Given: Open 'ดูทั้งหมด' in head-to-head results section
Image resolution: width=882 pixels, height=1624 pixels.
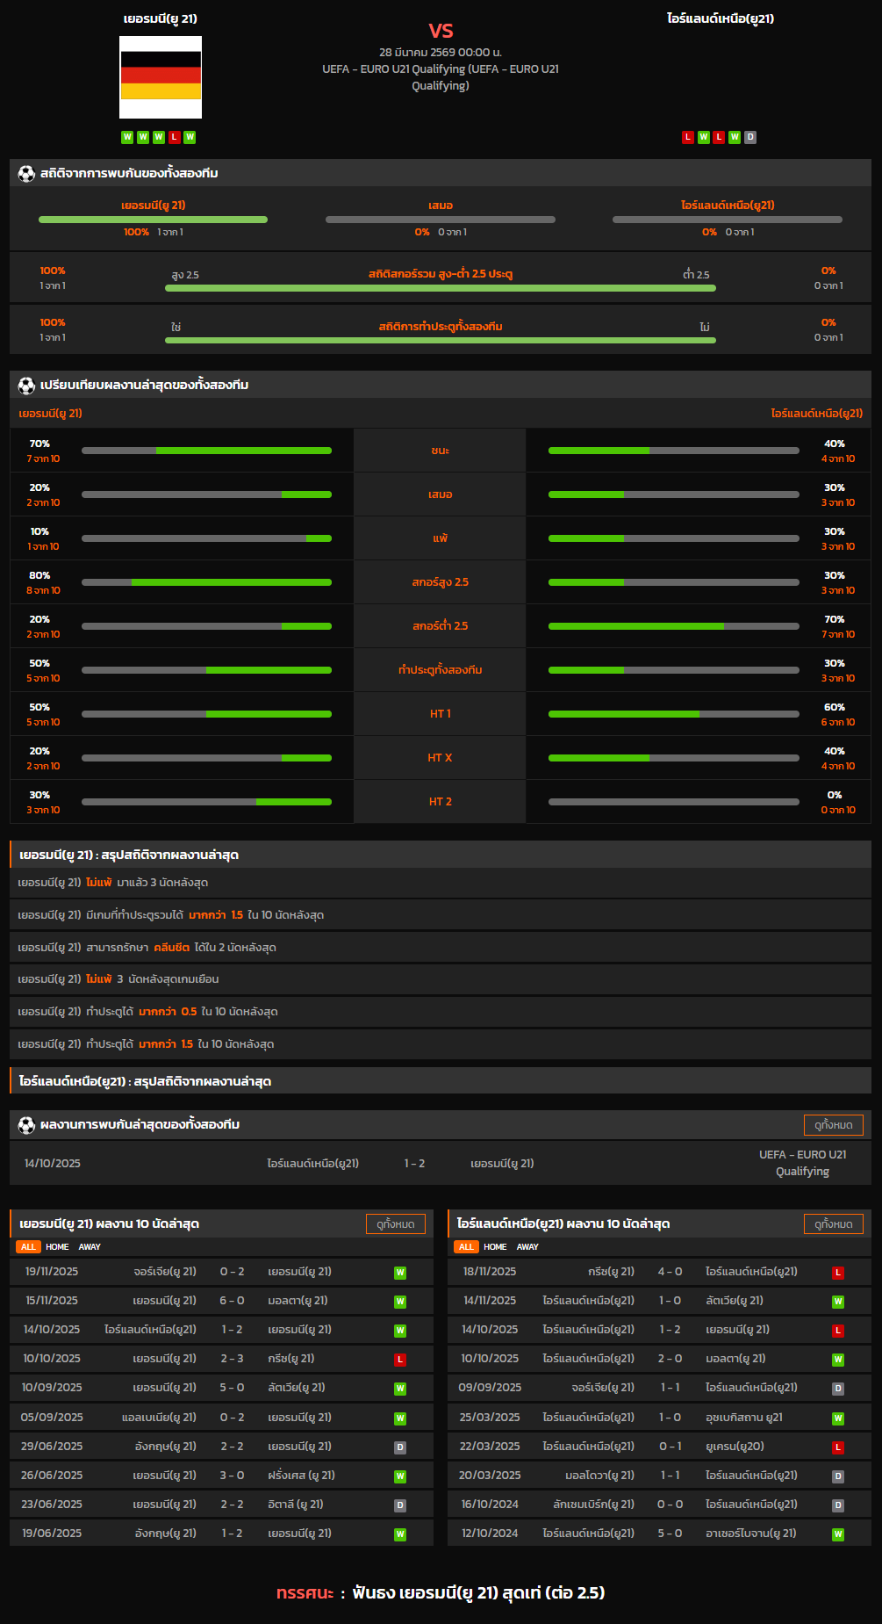Looking at the screenshot, I should [x=833, y=1125].
